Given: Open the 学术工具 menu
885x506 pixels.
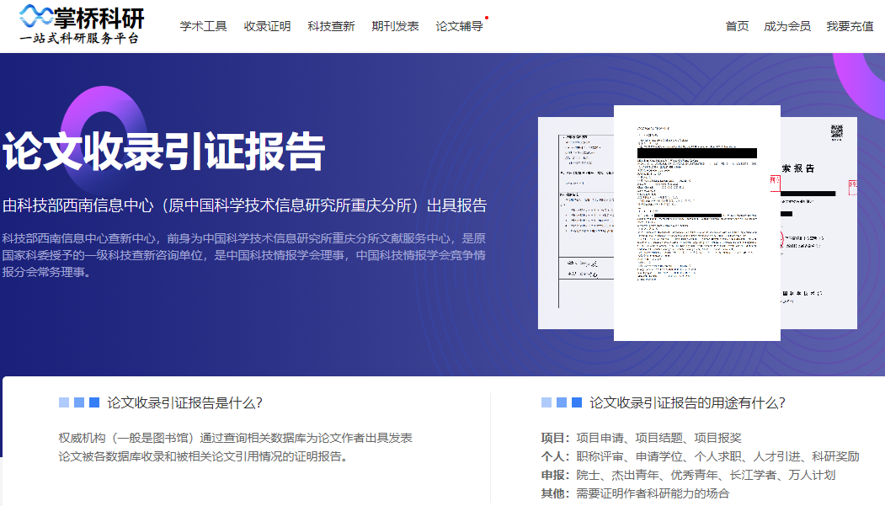Looking at the screenshot, I should pyautogui.click(x=203, y=26).
